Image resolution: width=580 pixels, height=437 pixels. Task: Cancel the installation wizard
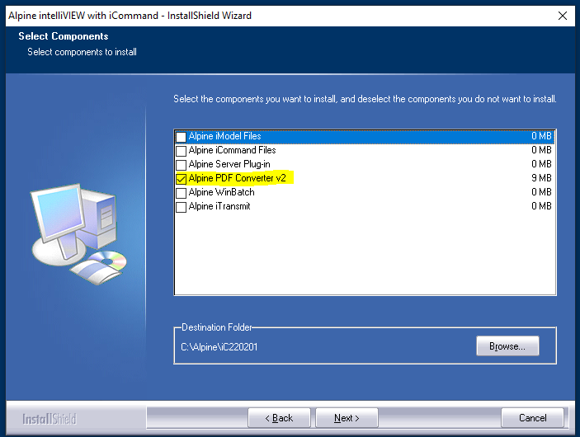coord(532,418)
